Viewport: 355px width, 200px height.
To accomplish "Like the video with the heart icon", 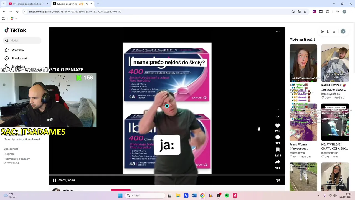I will pyautogui.click(x=278, y=126).
